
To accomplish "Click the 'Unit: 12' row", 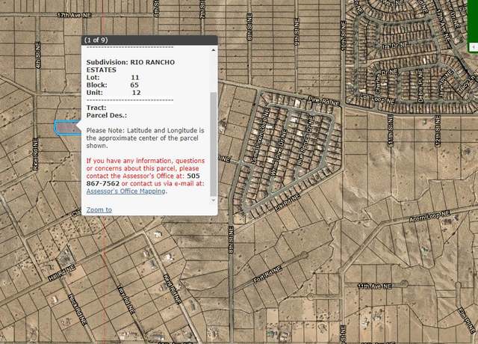I will [x=114, y=93].
